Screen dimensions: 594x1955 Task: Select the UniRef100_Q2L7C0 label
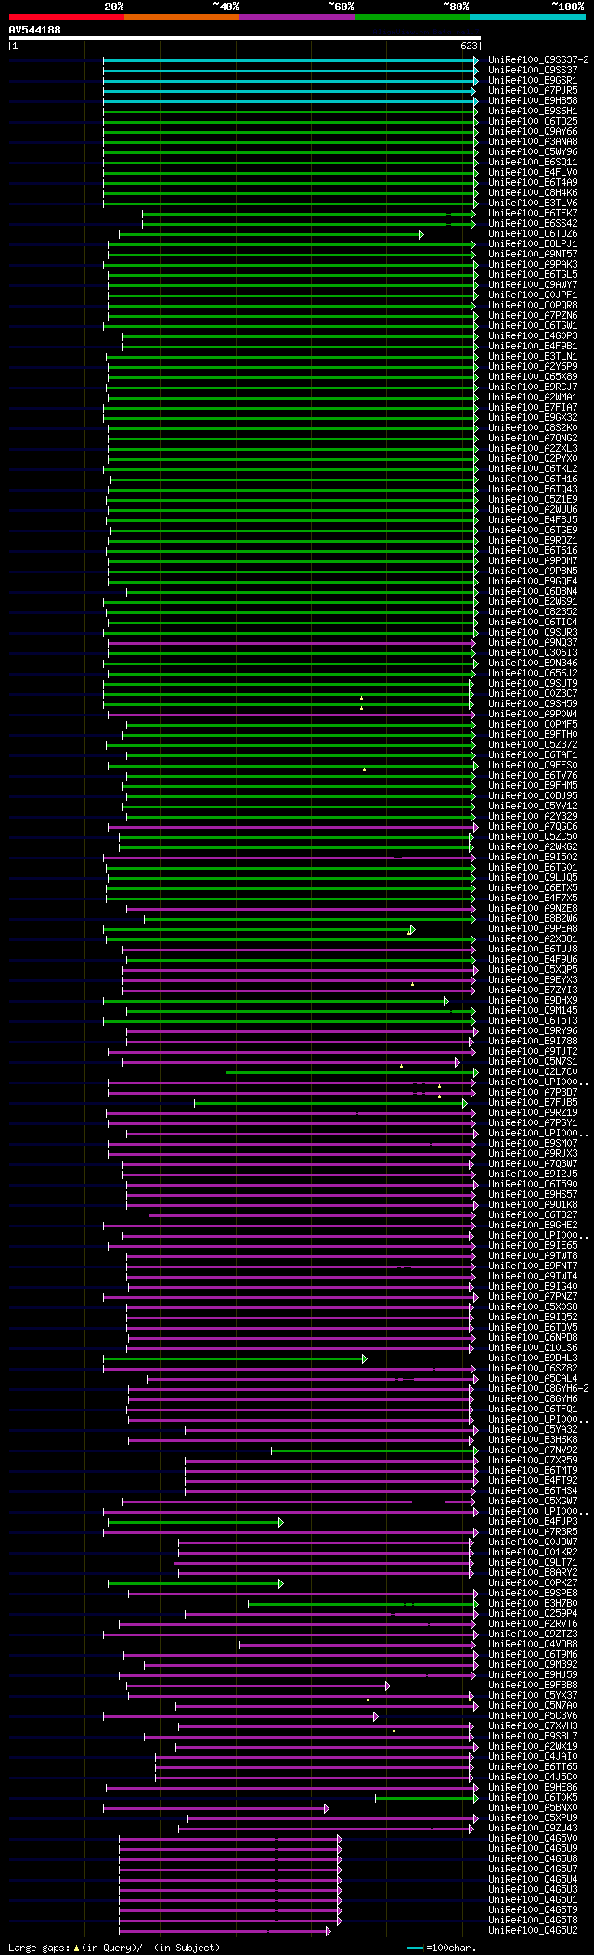pos(533,1071)
